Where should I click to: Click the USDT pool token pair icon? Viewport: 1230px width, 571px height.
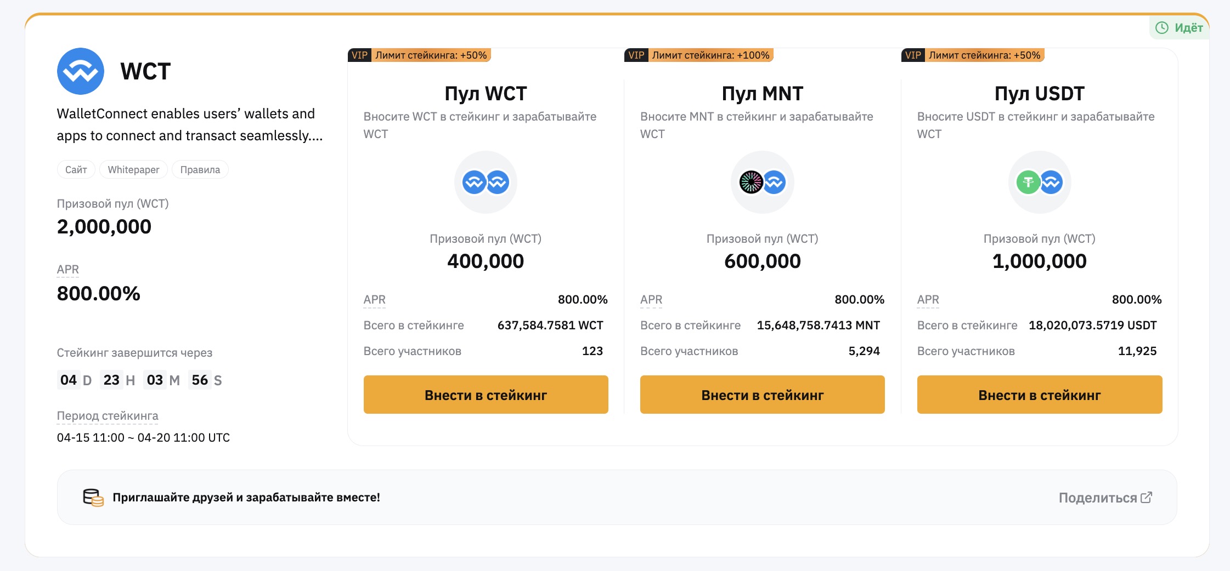pos(1040,182)
